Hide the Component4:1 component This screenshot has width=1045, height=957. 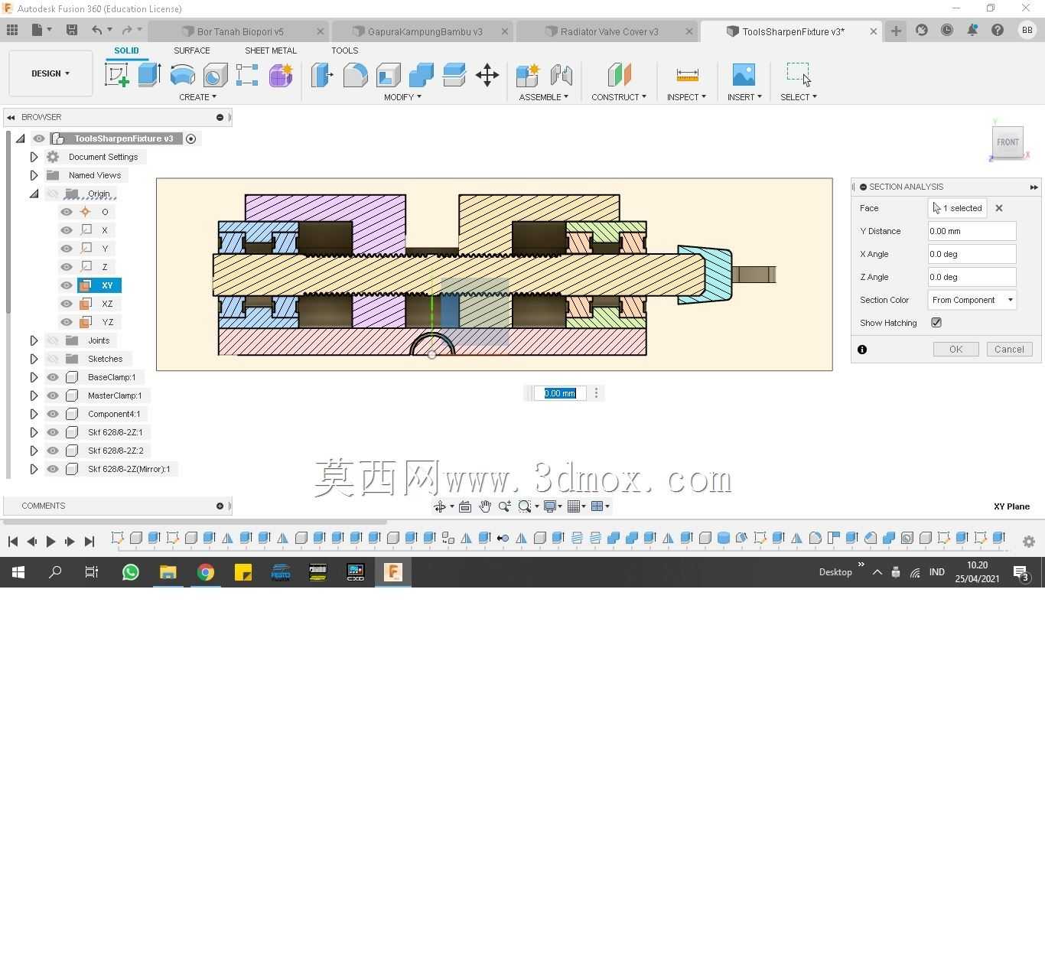53,414
